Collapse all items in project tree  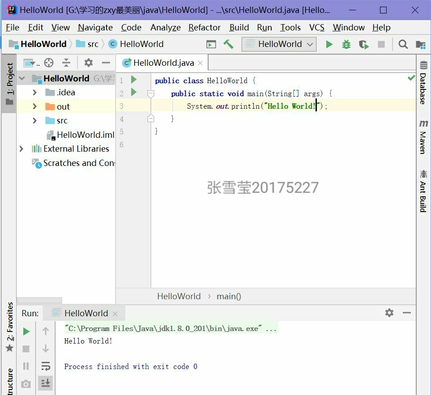66,63
